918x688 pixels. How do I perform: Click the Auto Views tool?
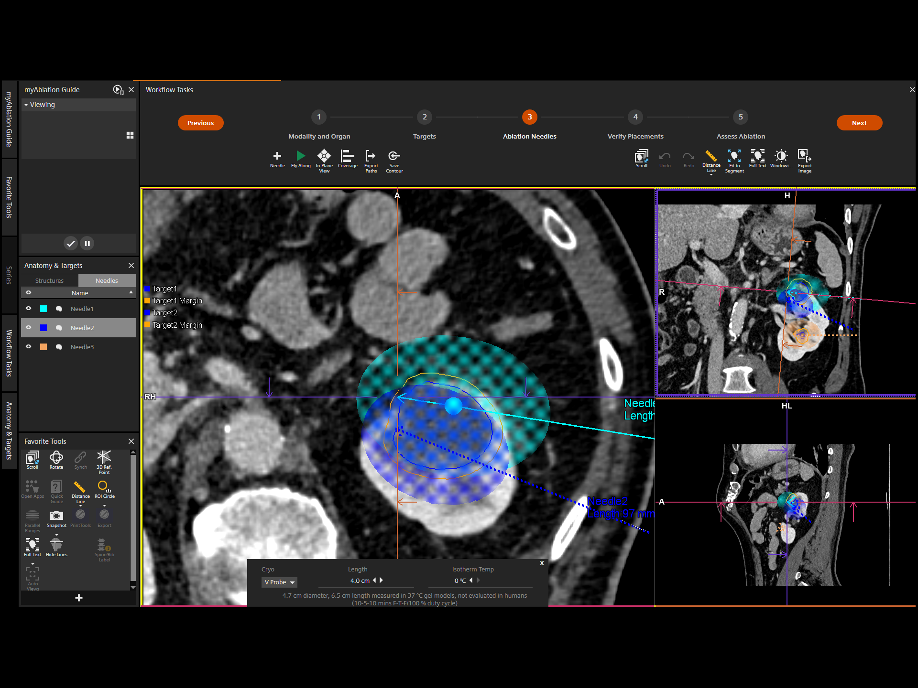point(33,579)
